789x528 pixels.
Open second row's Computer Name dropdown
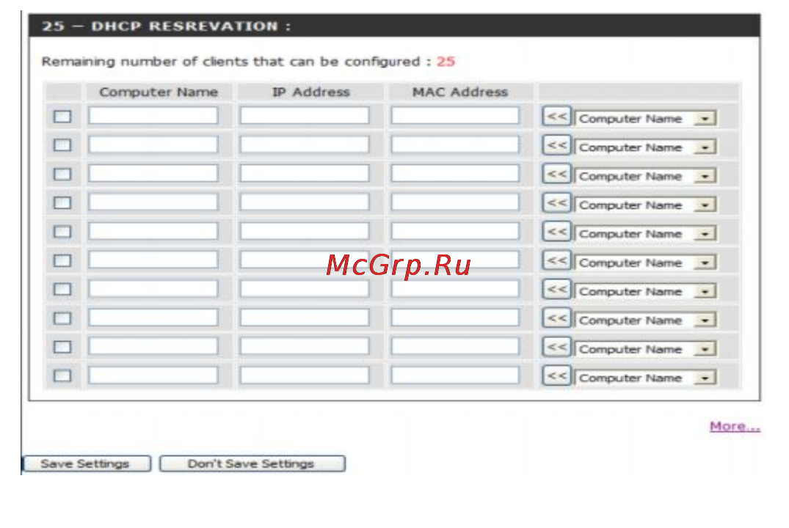646,147
